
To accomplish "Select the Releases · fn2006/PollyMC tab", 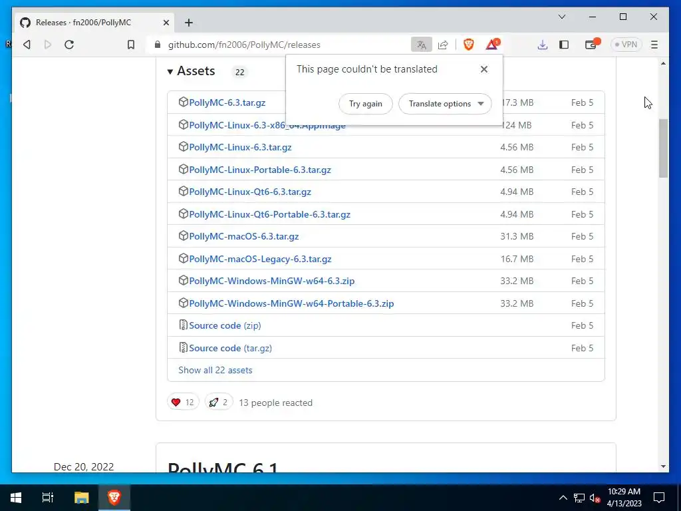I will 95,23.
